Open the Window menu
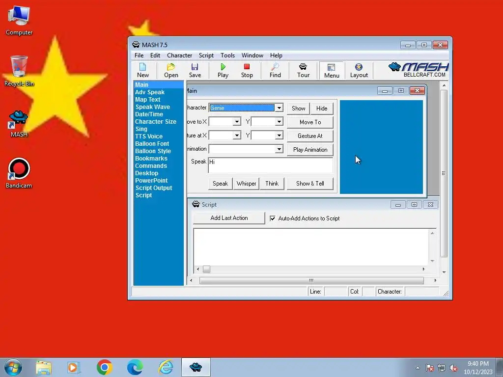 (252, 55)
